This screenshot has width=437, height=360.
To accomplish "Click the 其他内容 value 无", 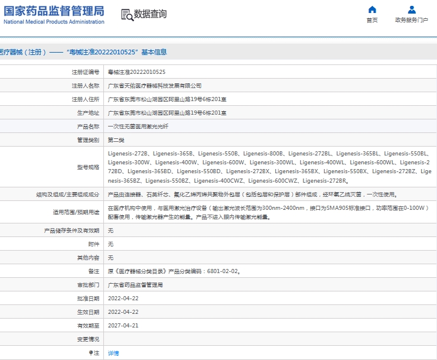I will coord(110,258).
